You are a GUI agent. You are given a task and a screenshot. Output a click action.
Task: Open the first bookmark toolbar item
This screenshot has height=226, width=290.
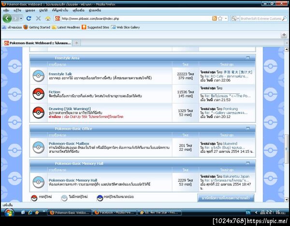pyautogui.click(x=12, y=27)
